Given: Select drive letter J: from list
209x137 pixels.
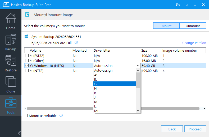Looking at the screenshot, I should (x=115, y=97).
